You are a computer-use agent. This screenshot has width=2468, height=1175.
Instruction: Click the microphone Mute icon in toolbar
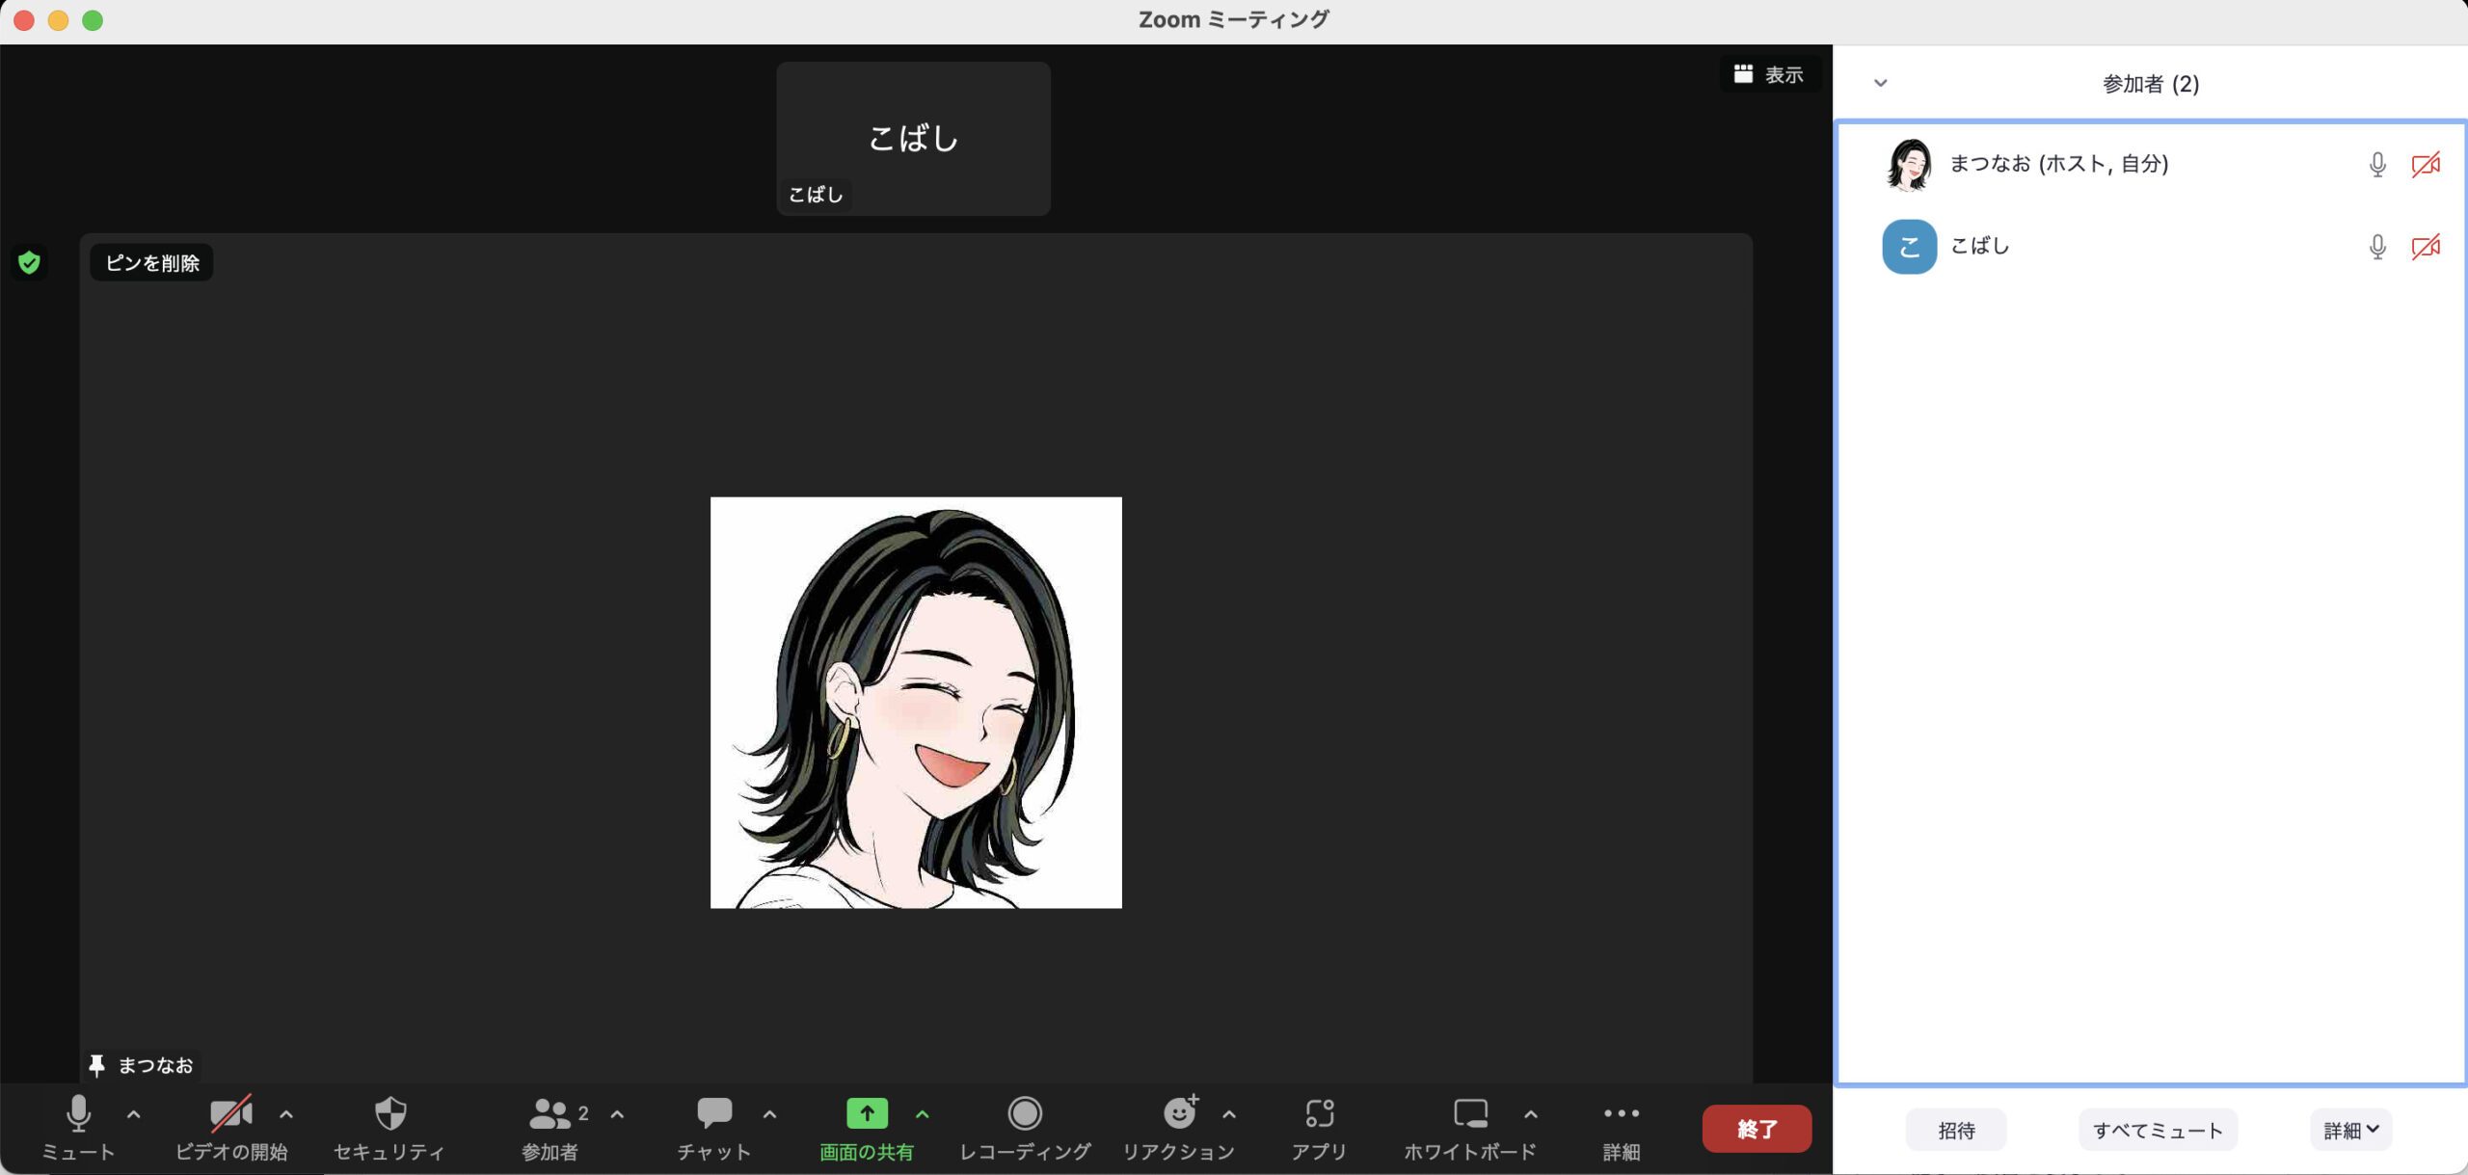pos(78,1114)
